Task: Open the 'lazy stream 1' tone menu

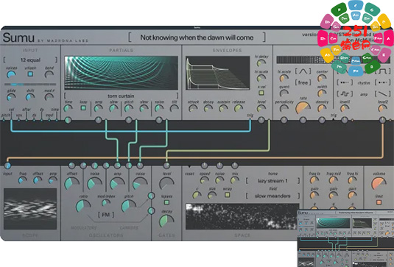Action: 272,181
